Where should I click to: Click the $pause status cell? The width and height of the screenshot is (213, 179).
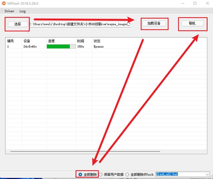(99, 47)
